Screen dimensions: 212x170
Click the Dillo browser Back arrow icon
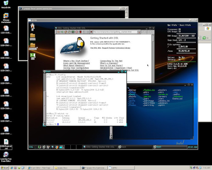coord(59,32)
